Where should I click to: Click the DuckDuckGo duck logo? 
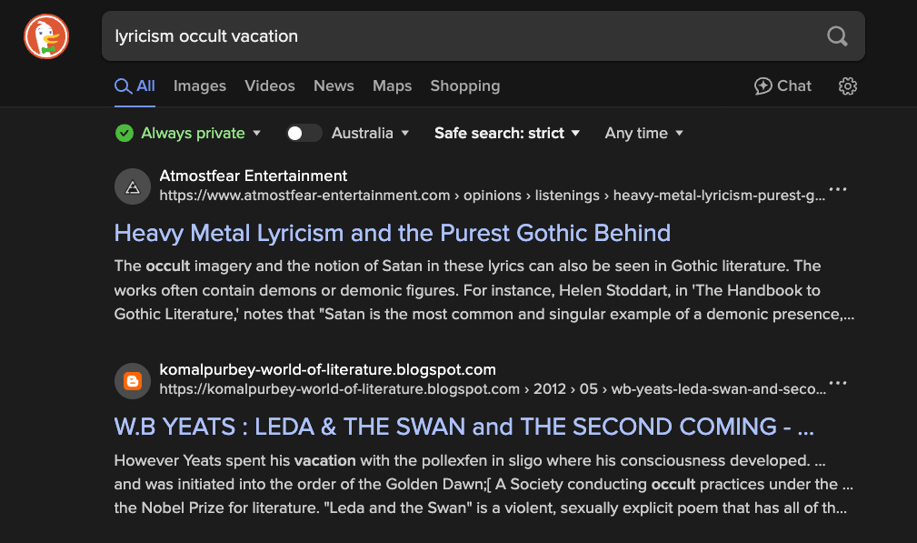point(46,36)
